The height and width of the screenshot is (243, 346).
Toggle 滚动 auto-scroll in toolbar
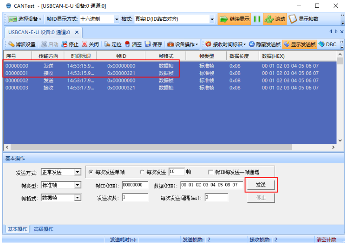275,19
